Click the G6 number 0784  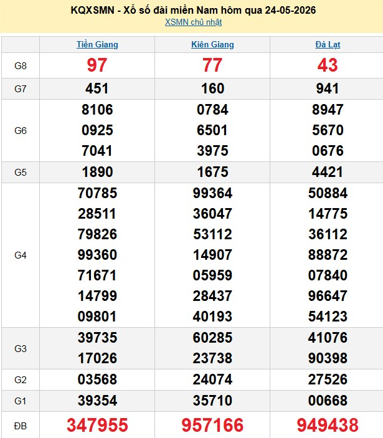tap(212, 110)
